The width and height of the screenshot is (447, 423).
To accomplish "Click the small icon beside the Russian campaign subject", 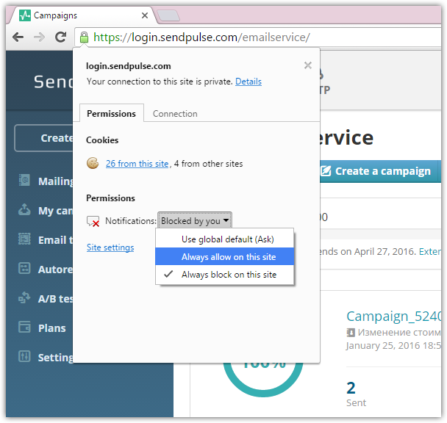I will pyautogui.click(x=351, y=332).
